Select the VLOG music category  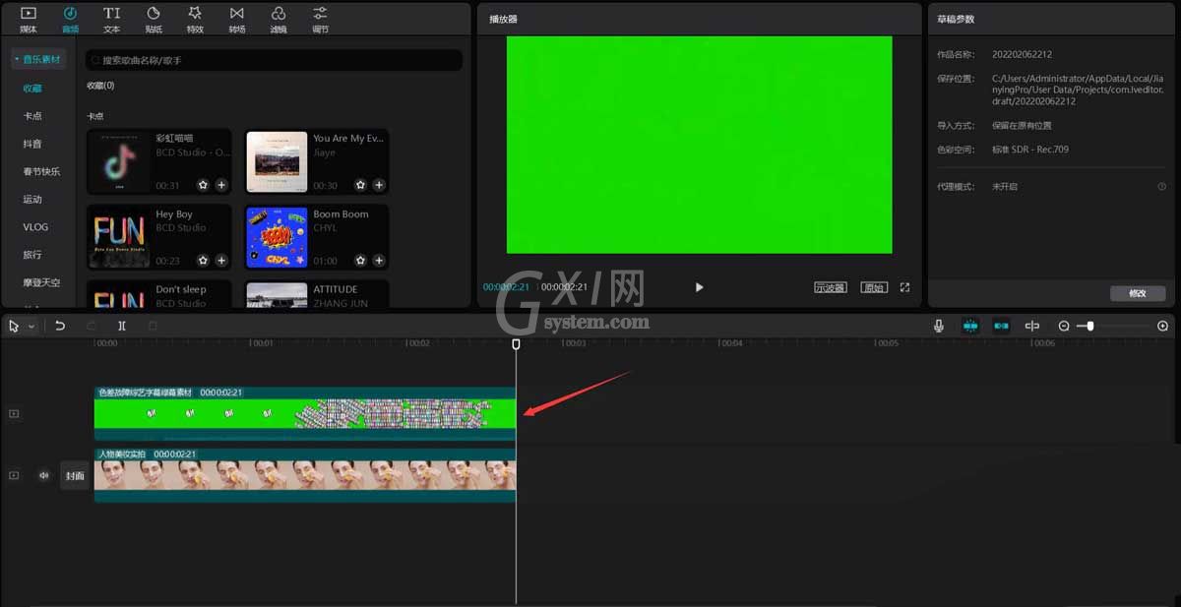(x=35, y=226)
